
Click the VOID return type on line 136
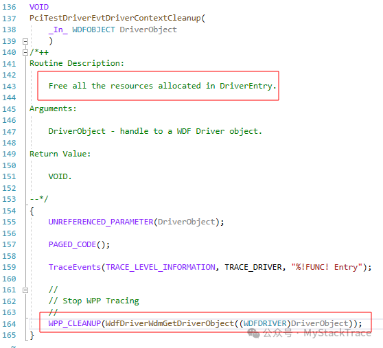[x=39, y=7]
